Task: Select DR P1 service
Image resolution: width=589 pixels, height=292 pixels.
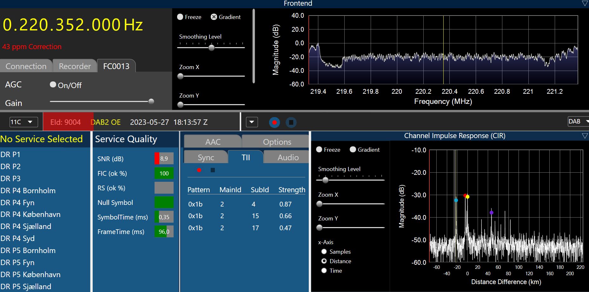Action: click(x=10, y=155)
